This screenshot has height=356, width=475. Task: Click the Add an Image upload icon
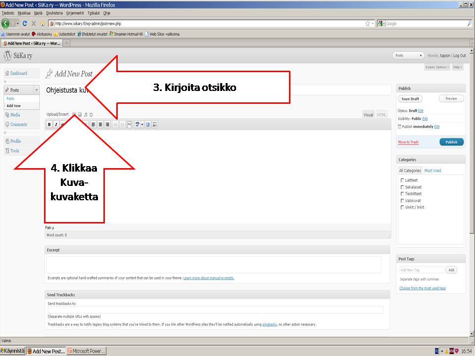coord(74,114)
